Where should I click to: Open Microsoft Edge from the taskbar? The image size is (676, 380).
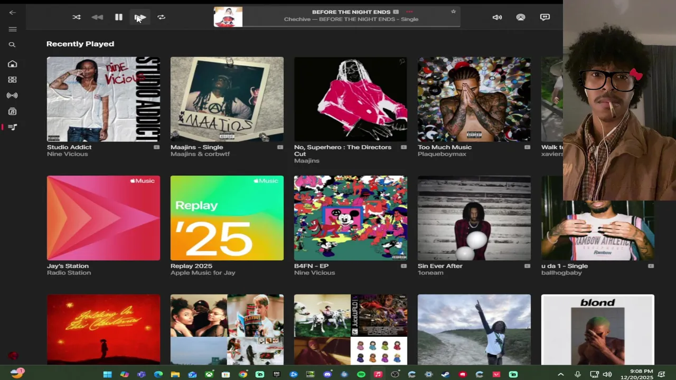[158, 374]
